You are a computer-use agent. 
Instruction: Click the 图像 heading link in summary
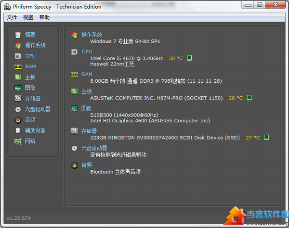point(86,108)
